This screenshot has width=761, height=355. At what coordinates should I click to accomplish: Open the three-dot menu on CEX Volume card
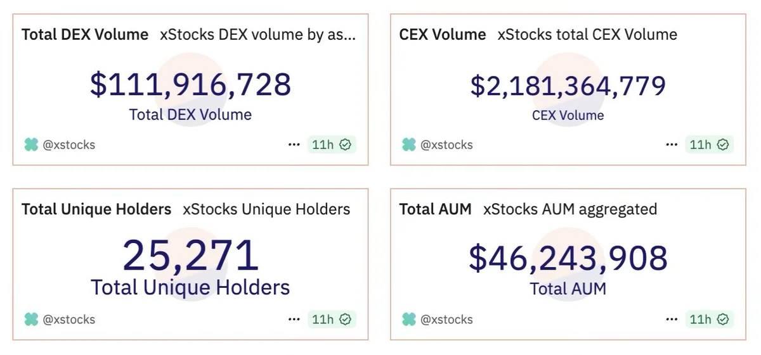coord(672,145)
